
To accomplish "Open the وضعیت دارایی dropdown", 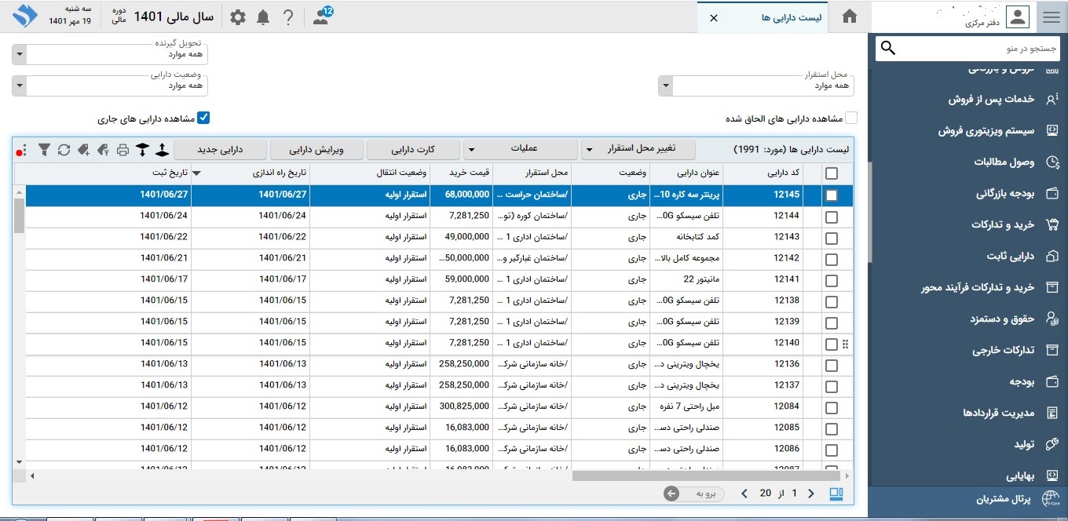I will pyautogui.click(x=20, y=86).
